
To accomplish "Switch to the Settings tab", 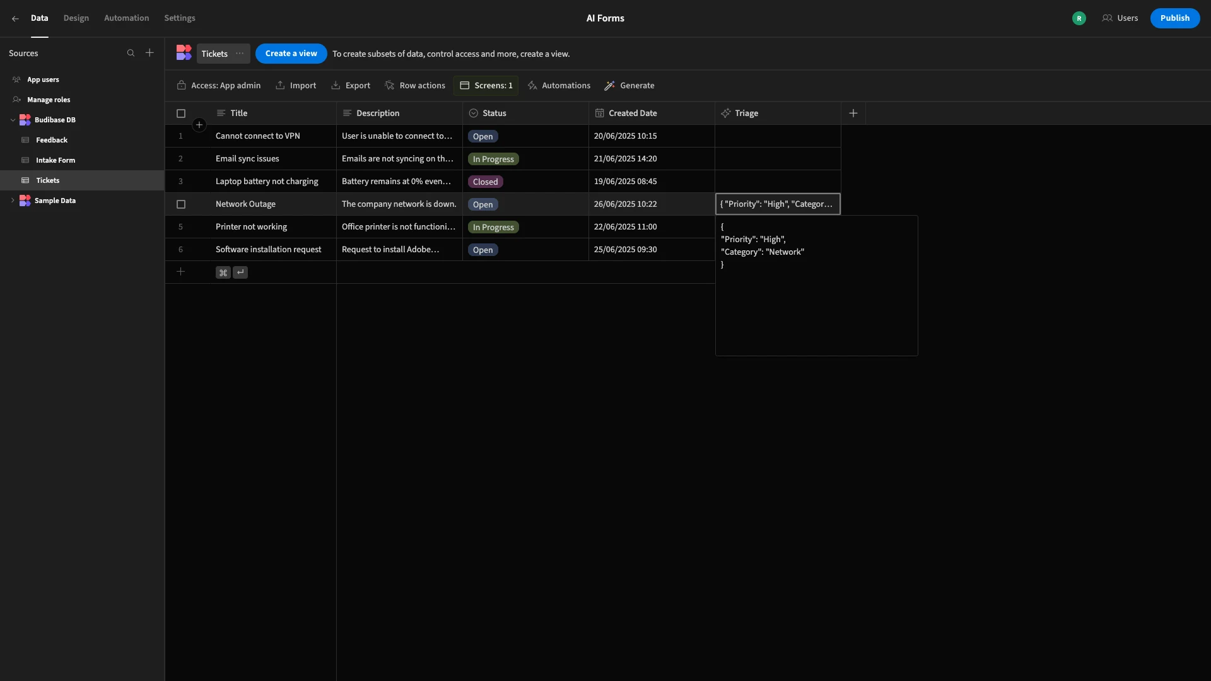I will pyautogui.click(x=180, y=18).
